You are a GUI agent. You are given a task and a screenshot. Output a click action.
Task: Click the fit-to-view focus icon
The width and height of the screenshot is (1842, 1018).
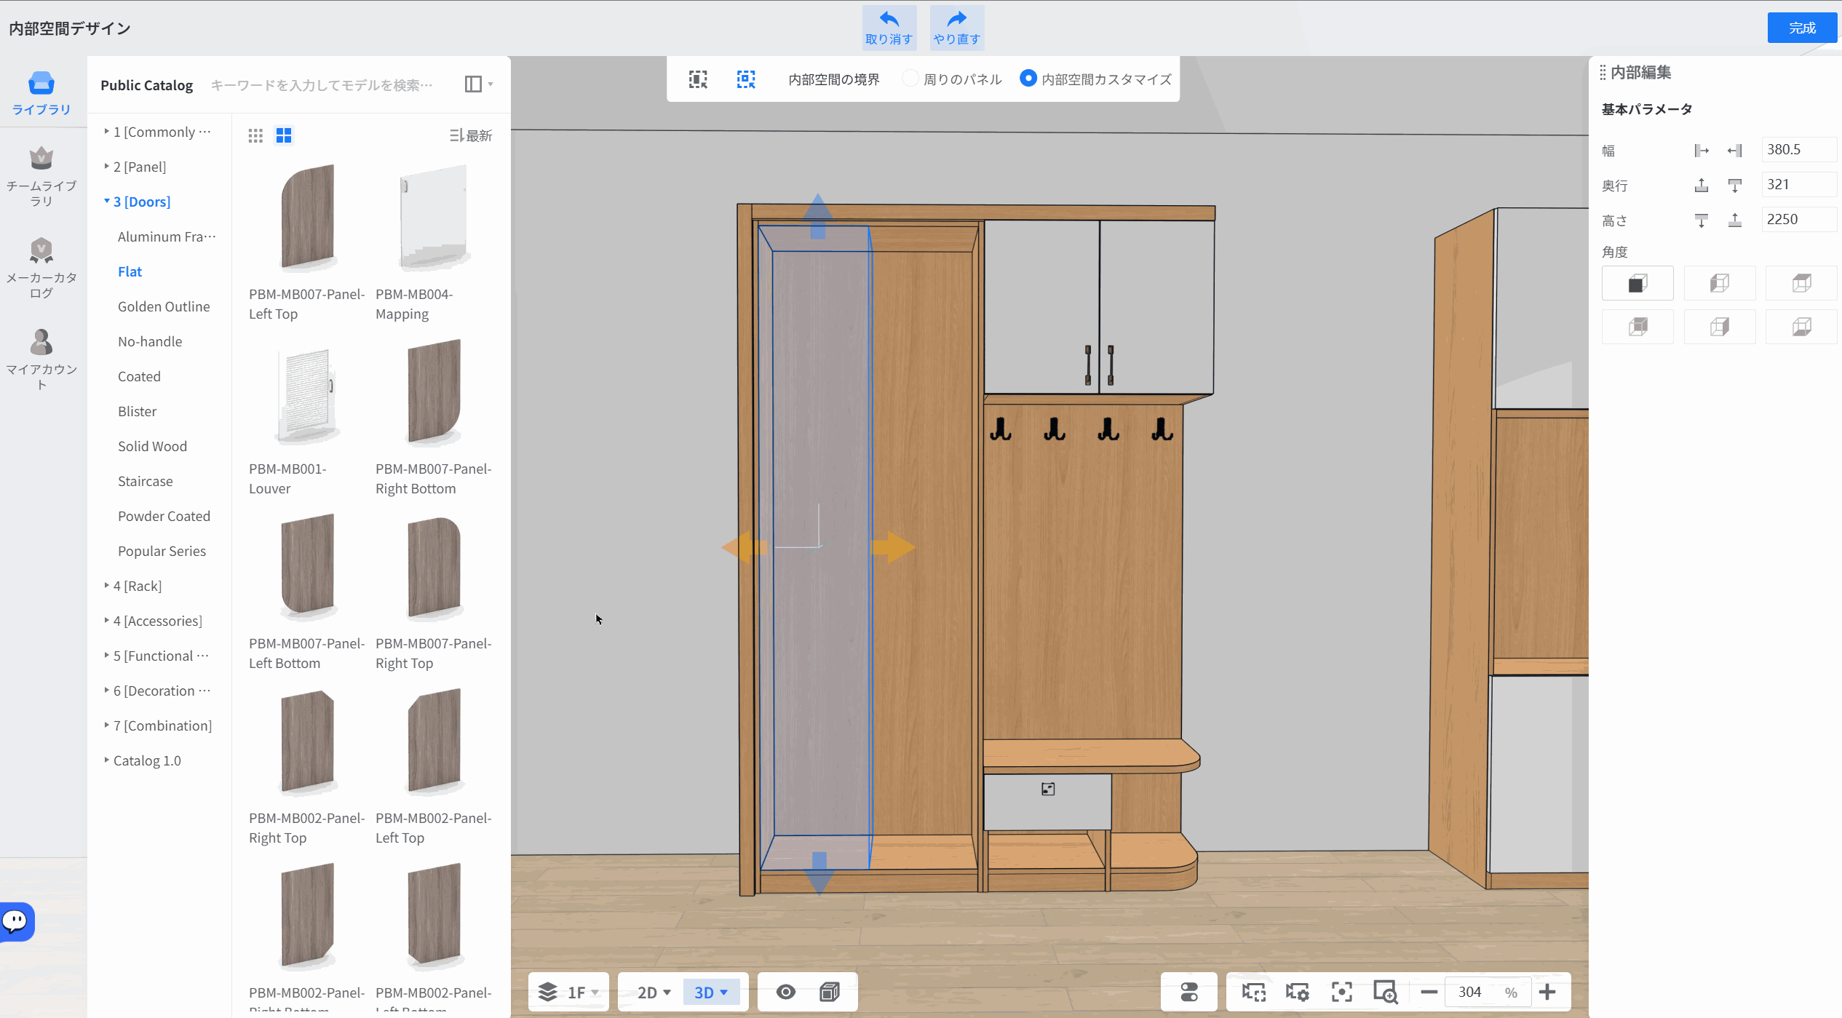(x=1341, y=993)
